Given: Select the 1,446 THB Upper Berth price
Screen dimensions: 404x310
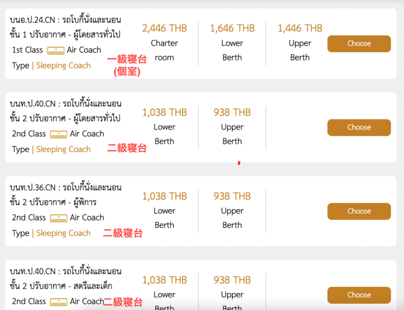Looking at the screenshot, I should point(300,28).
